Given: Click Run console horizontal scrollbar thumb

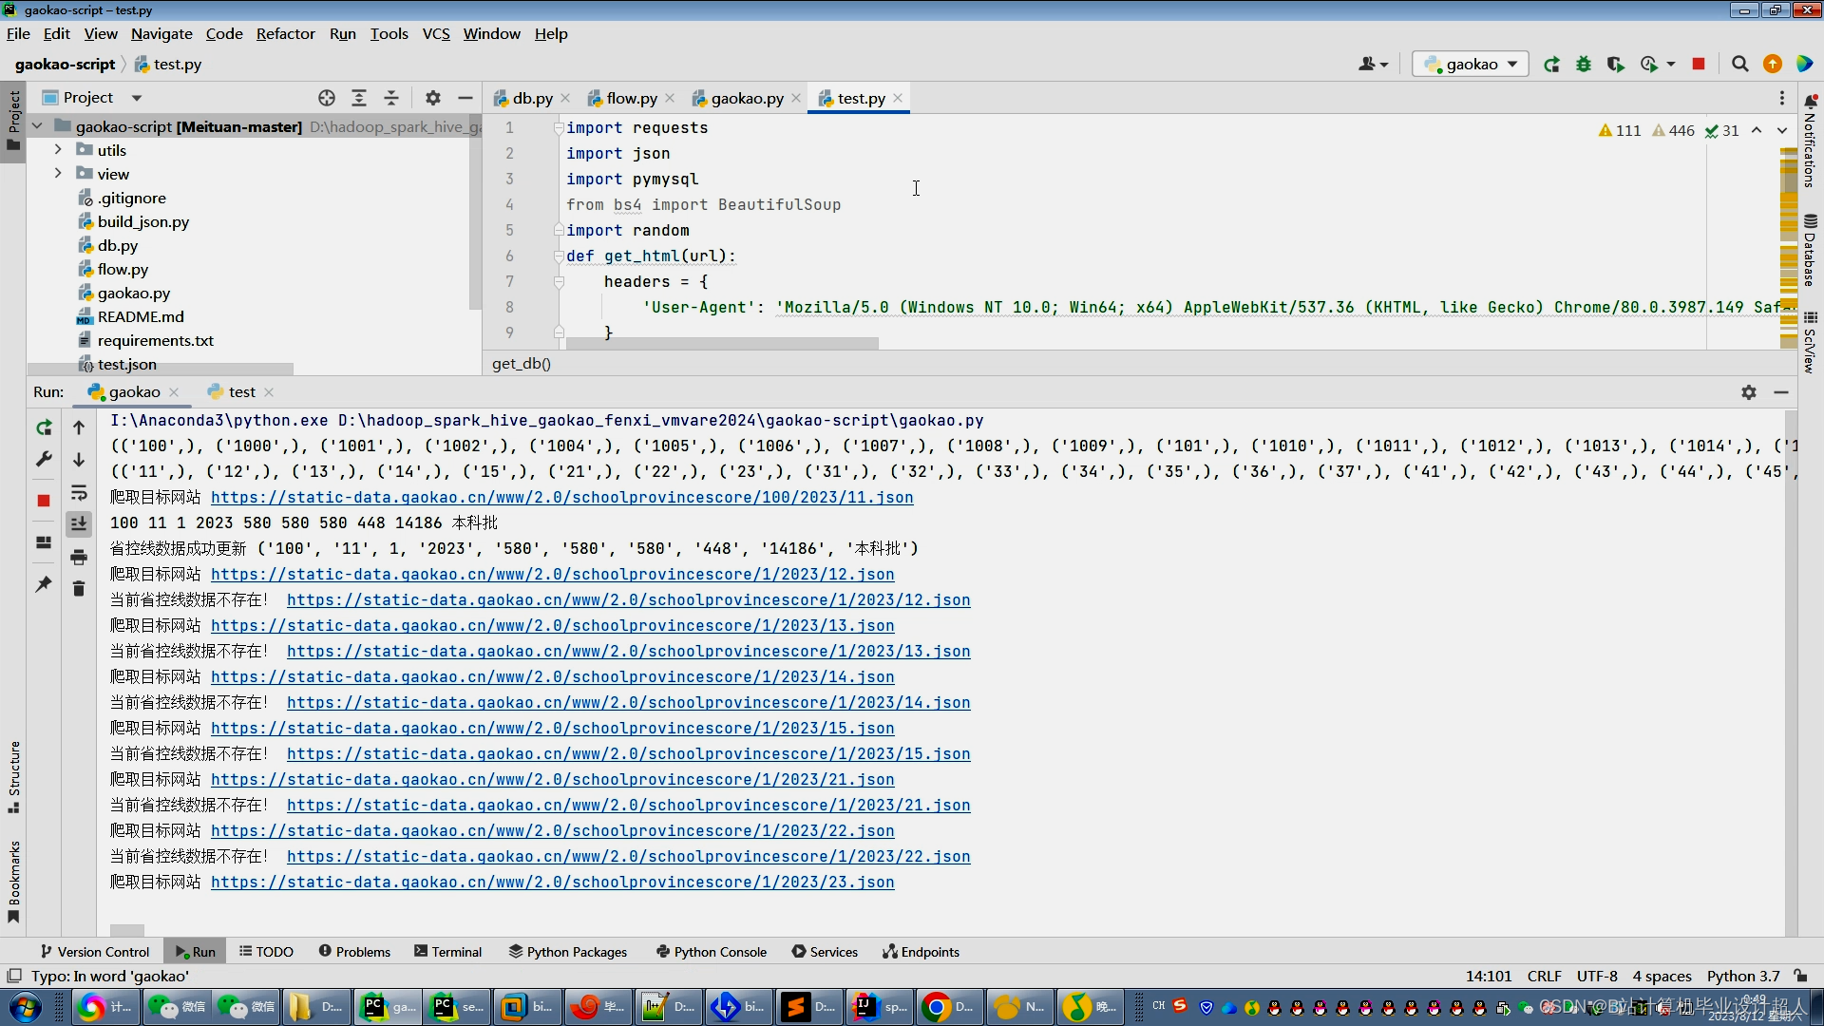Looking at the screenshot, I should pyautogui.click(x=127, y=931).
